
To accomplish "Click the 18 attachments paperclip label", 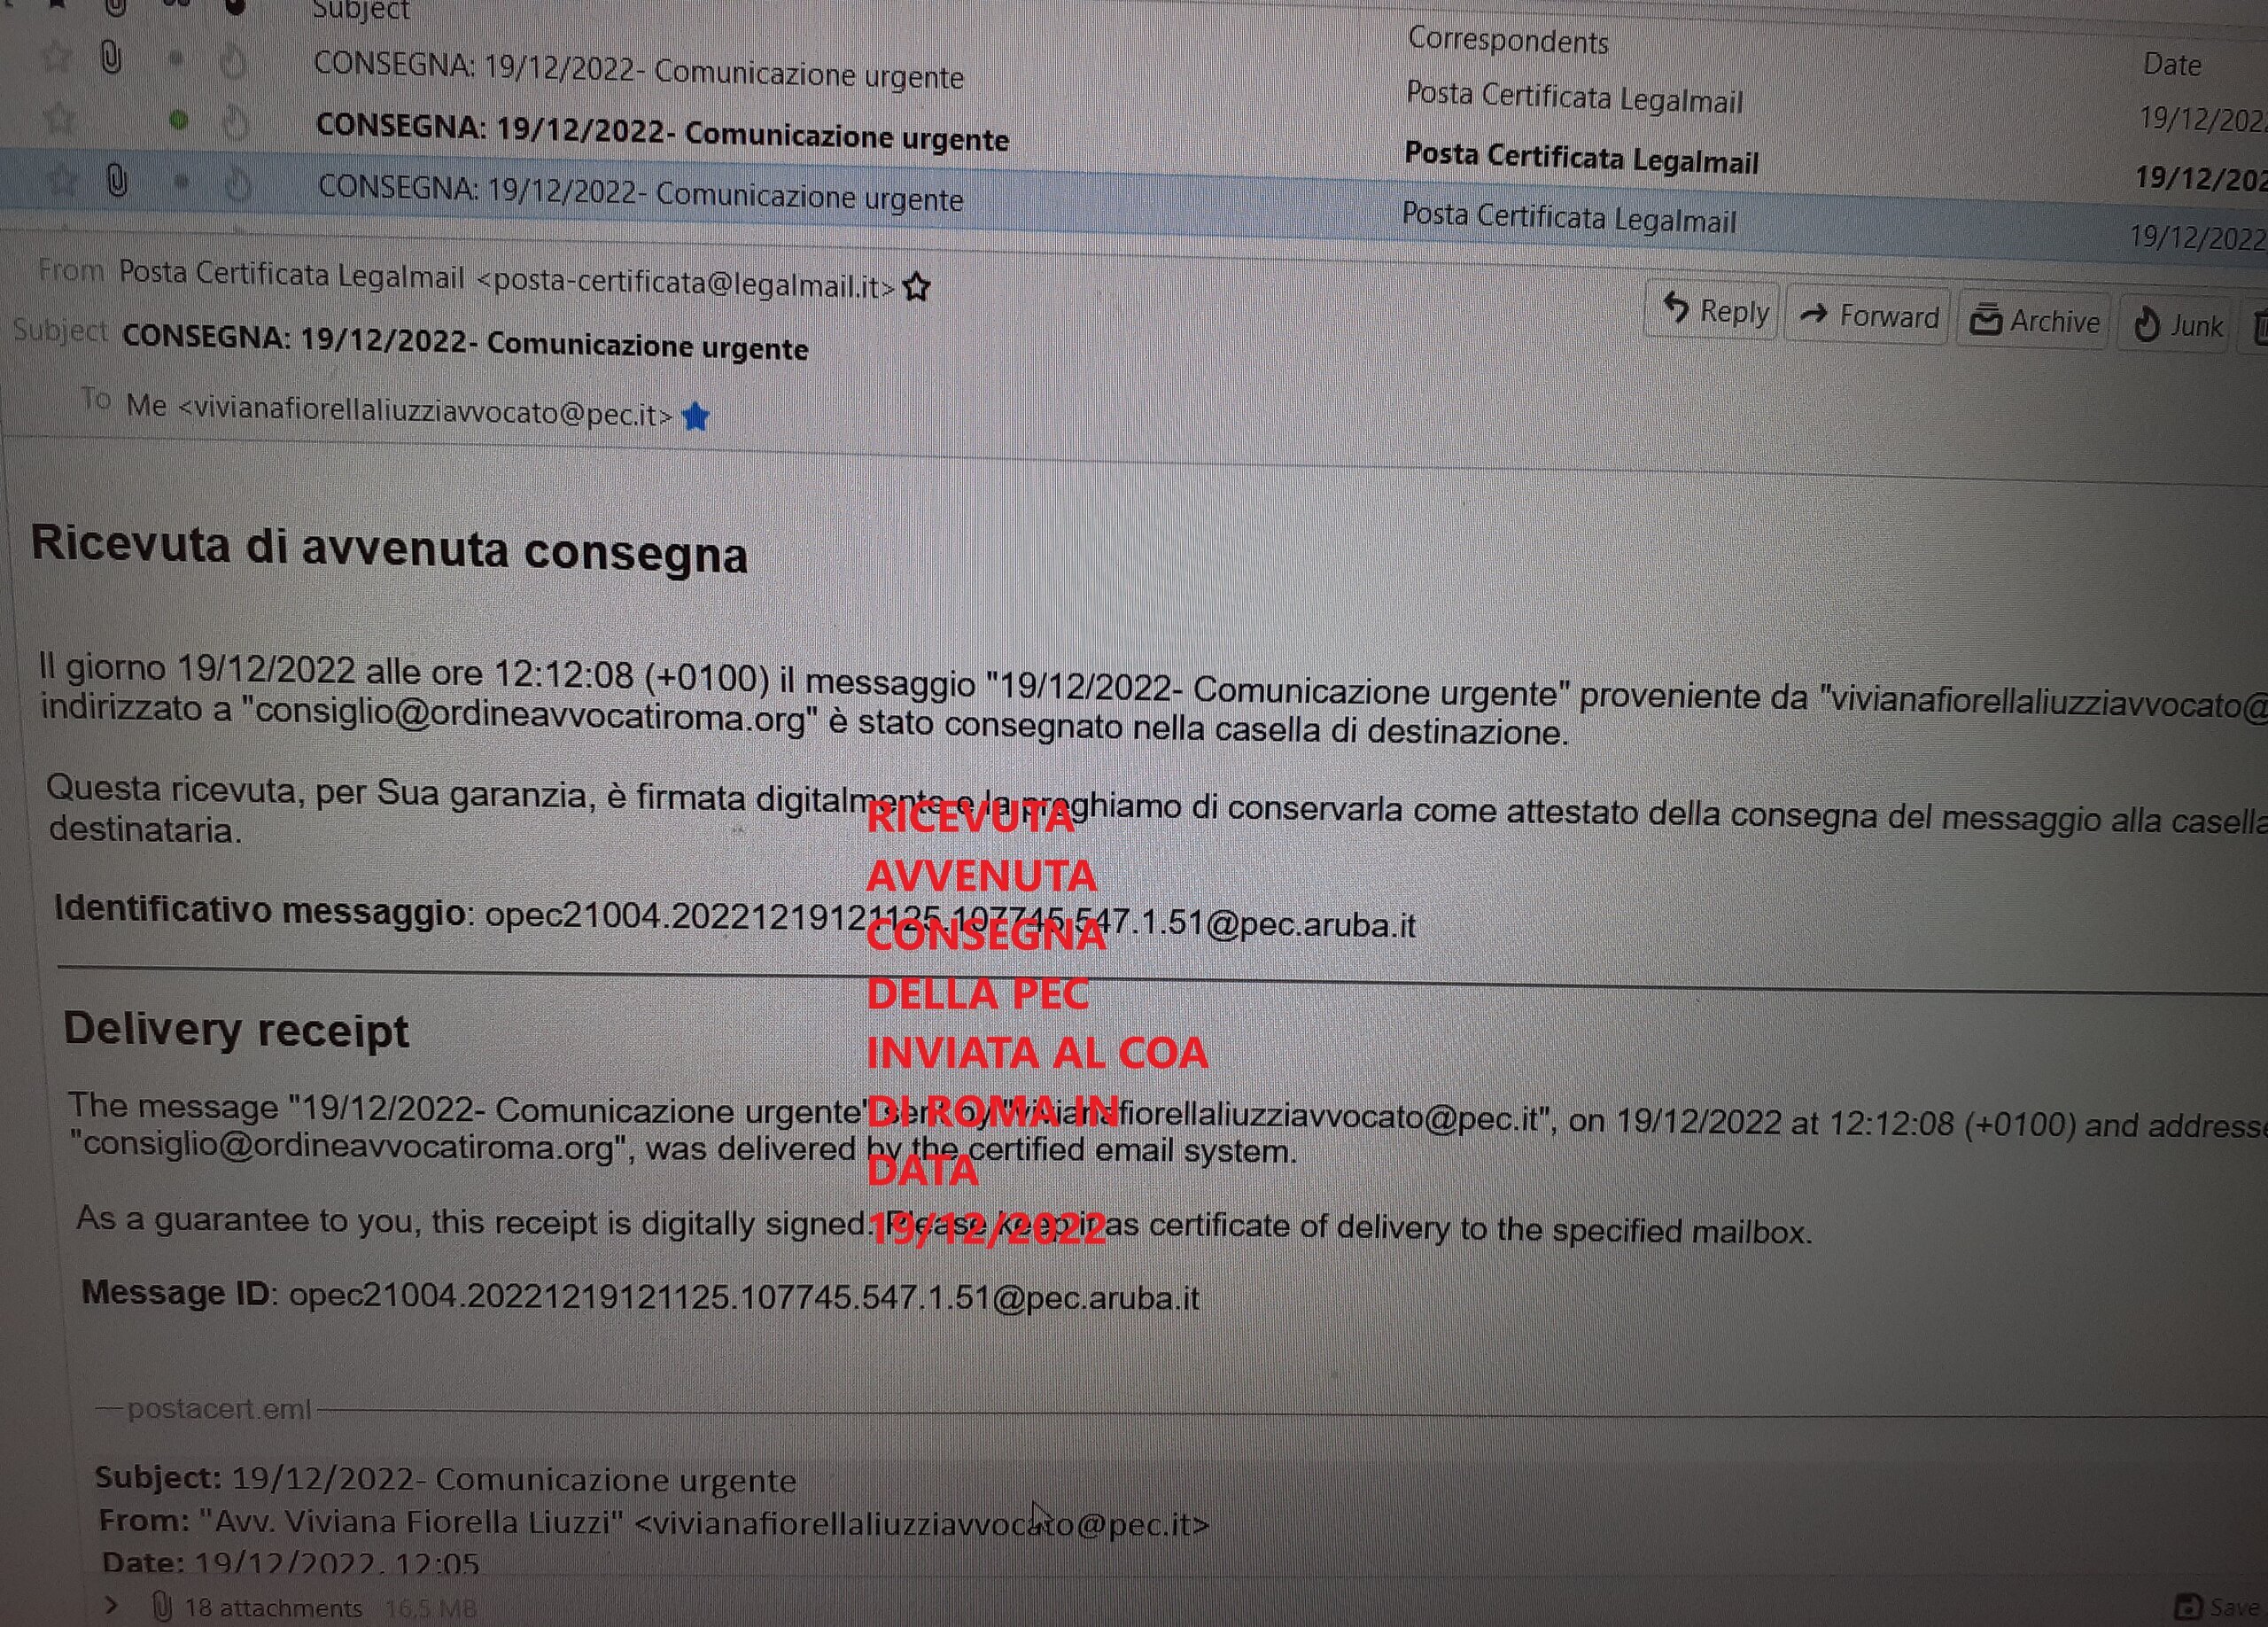I will [272, 1607].
